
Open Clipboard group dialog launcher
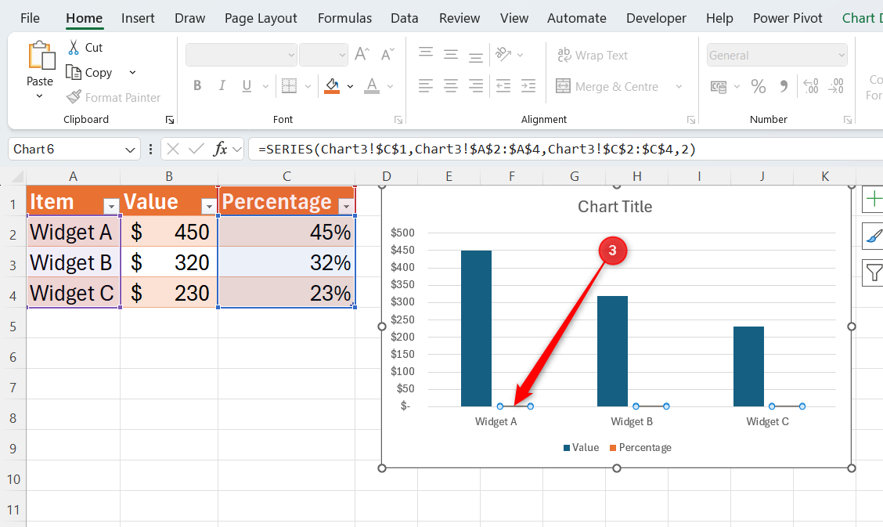[170, 119]
